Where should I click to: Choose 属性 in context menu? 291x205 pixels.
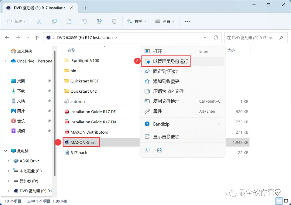[183, 111]
